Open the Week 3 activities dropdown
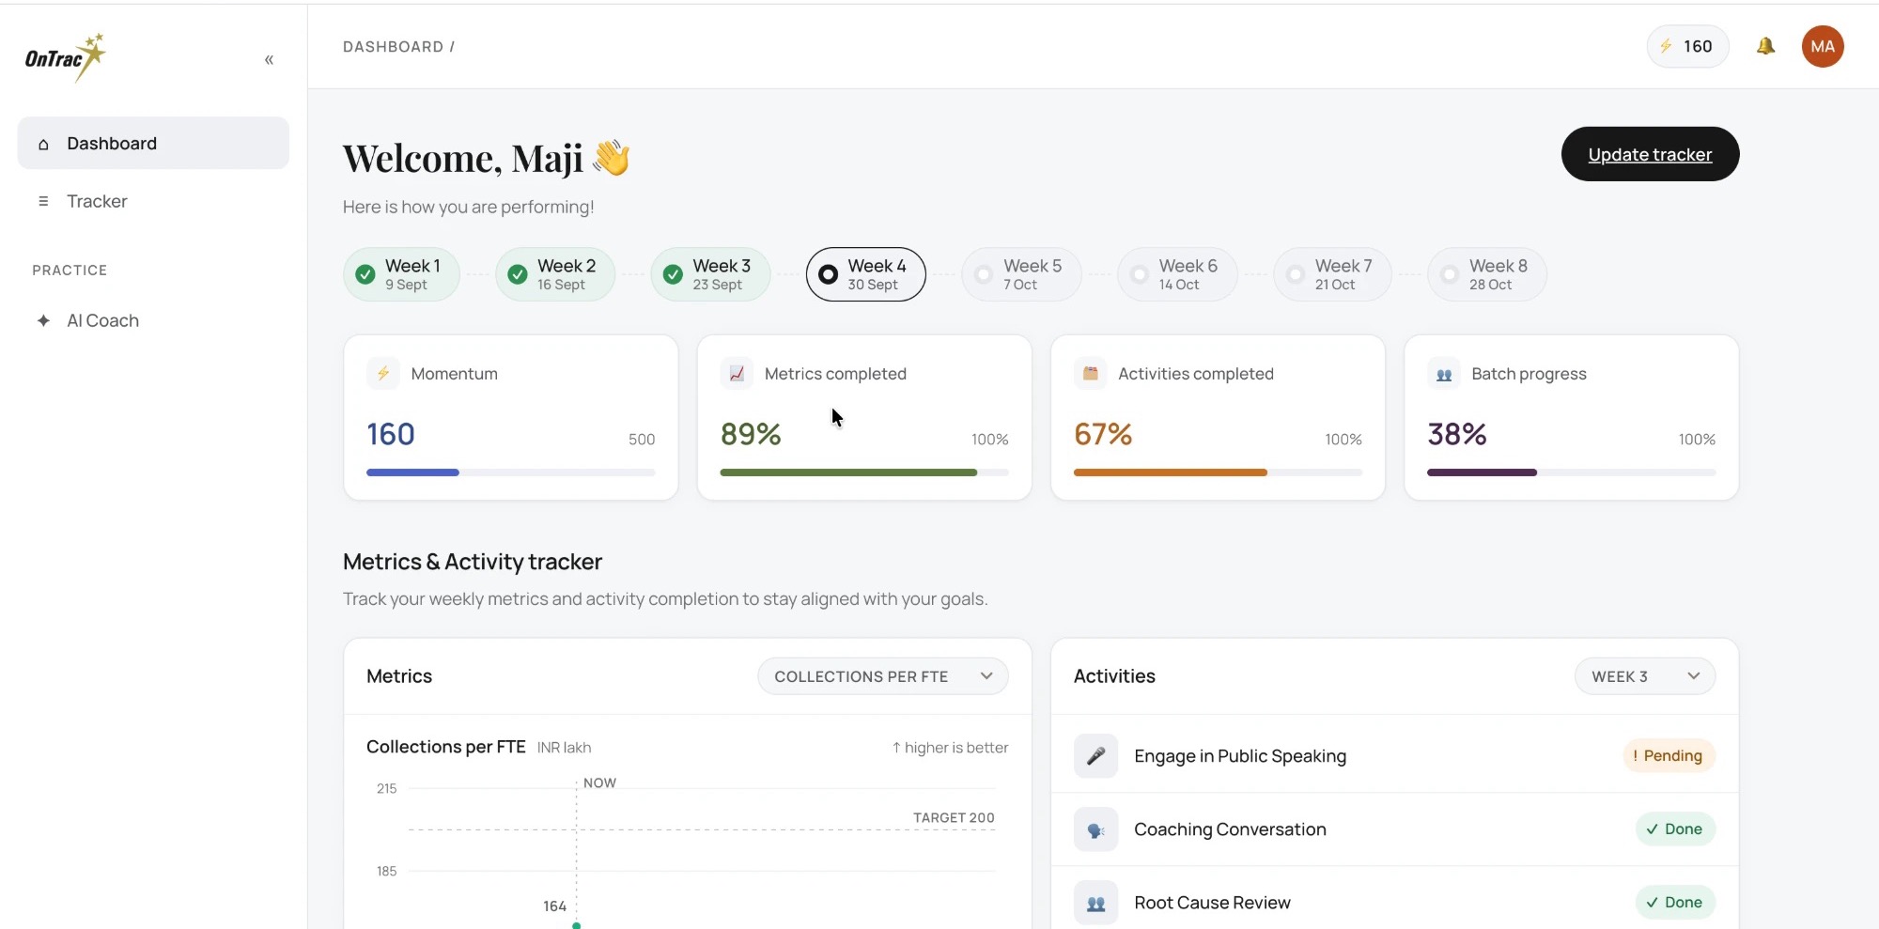This screenshot has width=1879, height=929. click(x=1645, y=676)
